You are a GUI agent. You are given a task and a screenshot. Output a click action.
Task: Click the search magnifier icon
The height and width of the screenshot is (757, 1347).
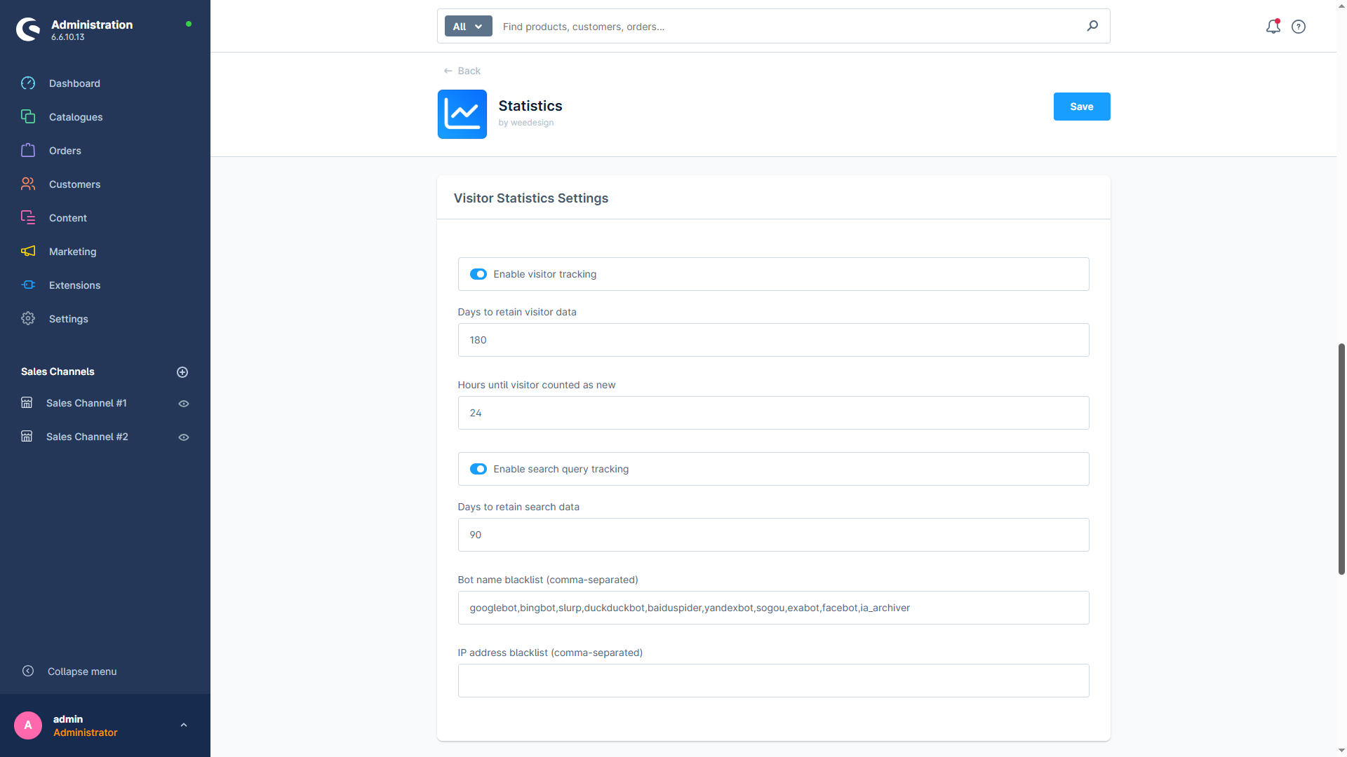tap(1092, 26)
